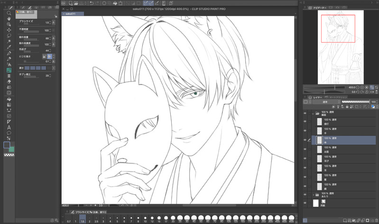Hide the selected 体 layer

coord(305,140)
